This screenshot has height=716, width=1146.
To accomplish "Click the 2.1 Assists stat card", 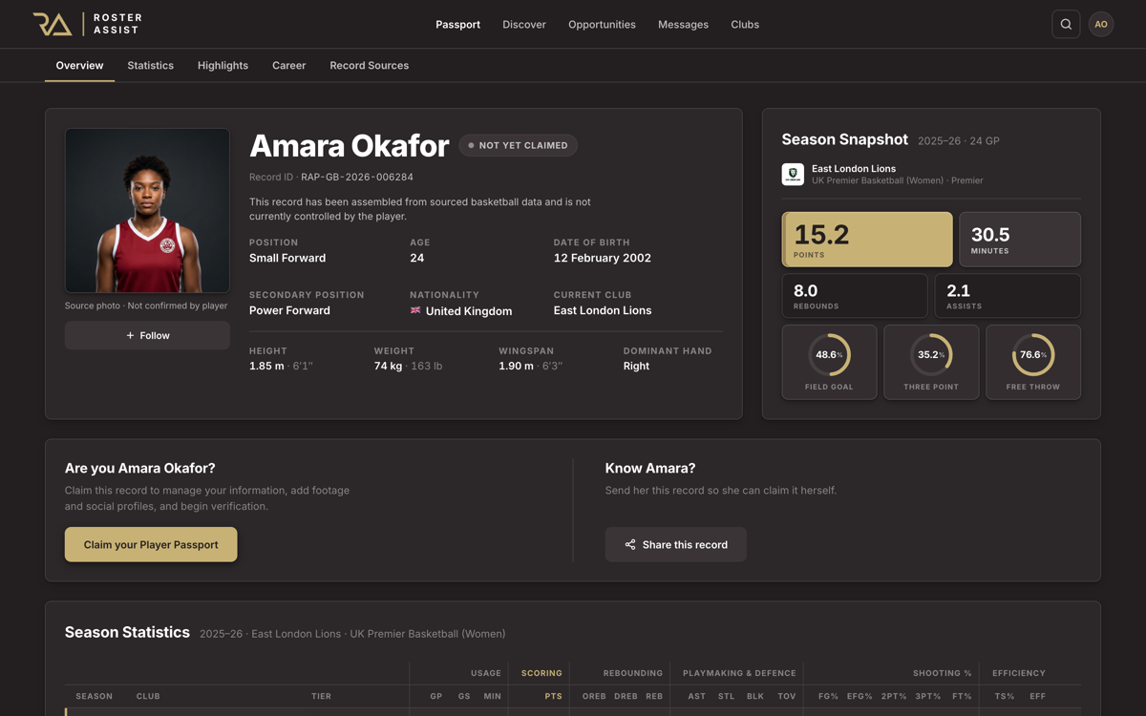I will pyautogui.click(x=1008, y=296).
